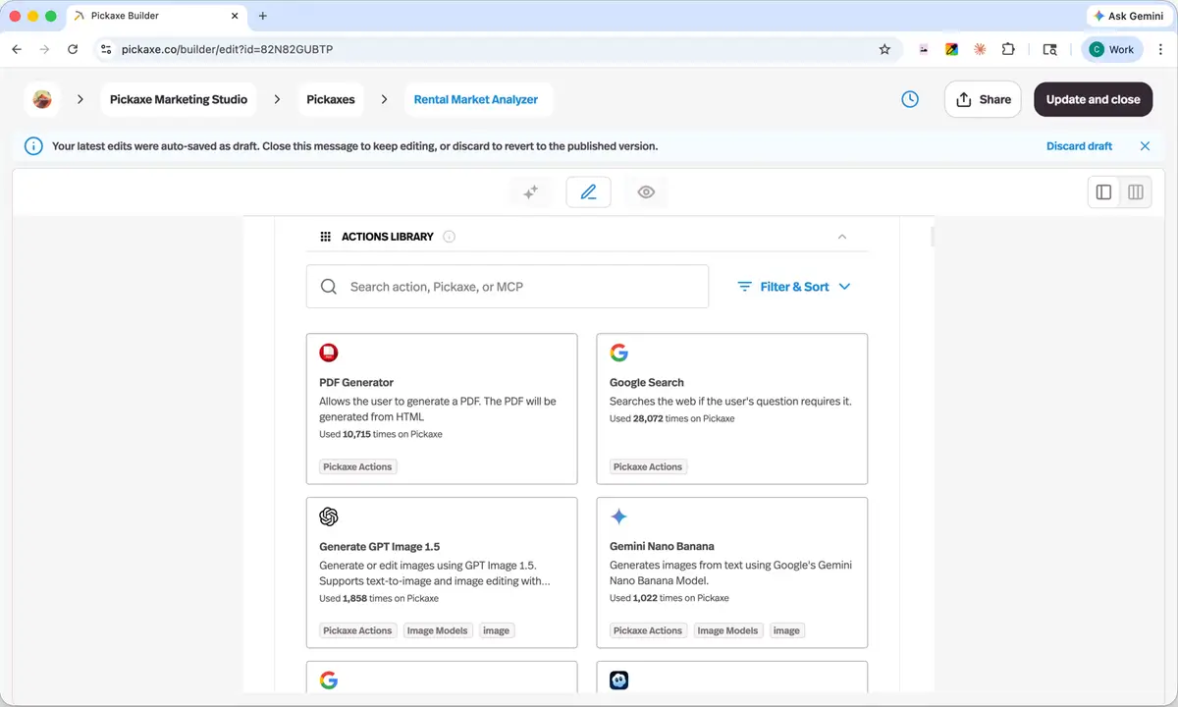Open the Google Search action title
The image size is (1178, 707).
click(x=647, y=383)
